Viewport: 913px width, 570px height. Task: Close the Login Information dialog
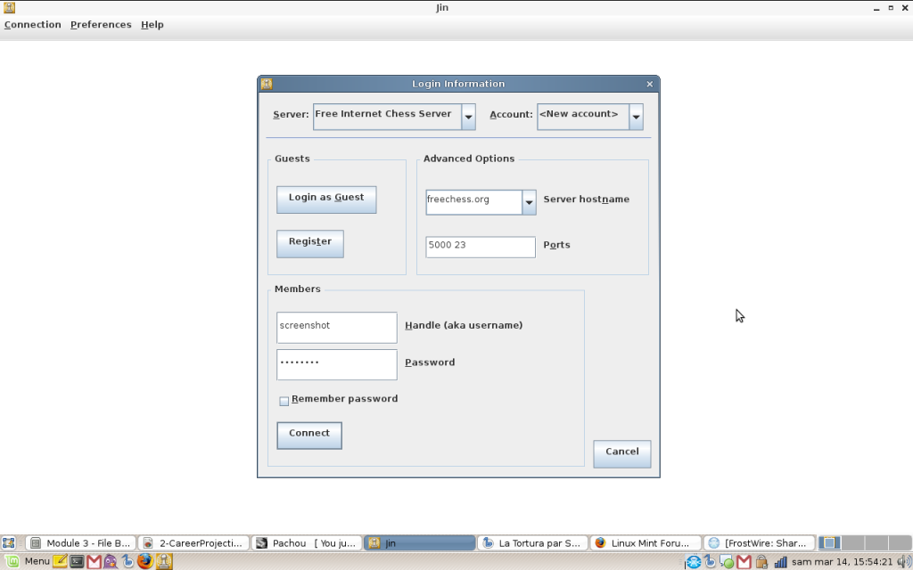coord(650,85)
